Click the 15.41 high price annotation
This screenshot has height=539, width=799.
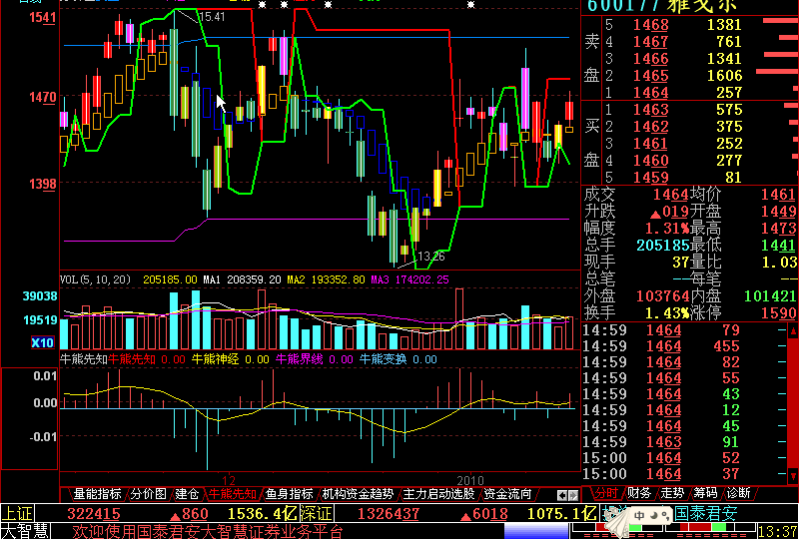(212, 17)
